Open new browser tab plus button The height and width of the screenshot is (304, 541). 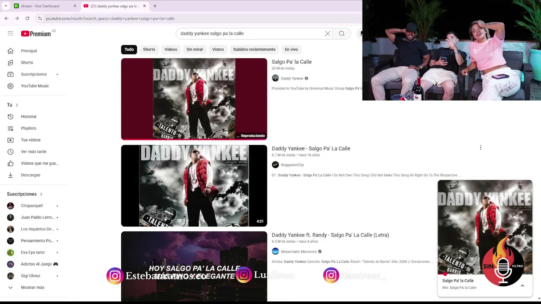point(155,6)
